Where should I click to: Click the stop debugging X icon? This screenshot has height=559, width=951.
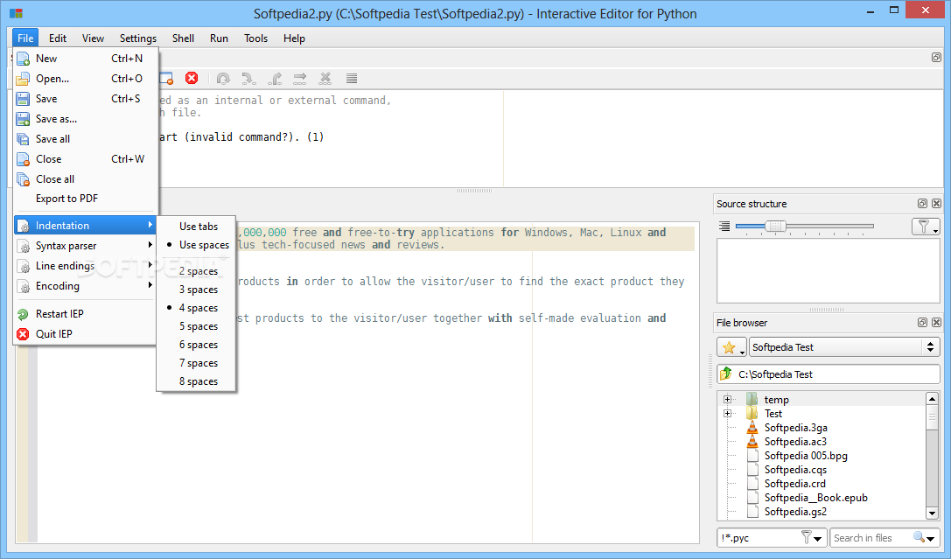point(325,78)
